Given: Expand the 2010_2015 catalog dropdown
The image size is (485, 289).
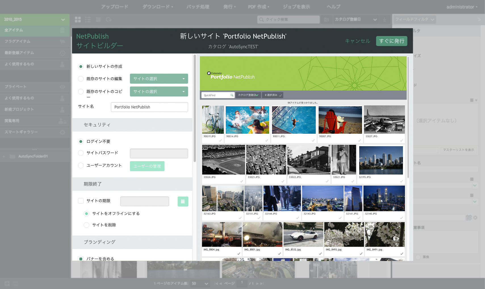Looking at the screenshot, I should point(35,20).
